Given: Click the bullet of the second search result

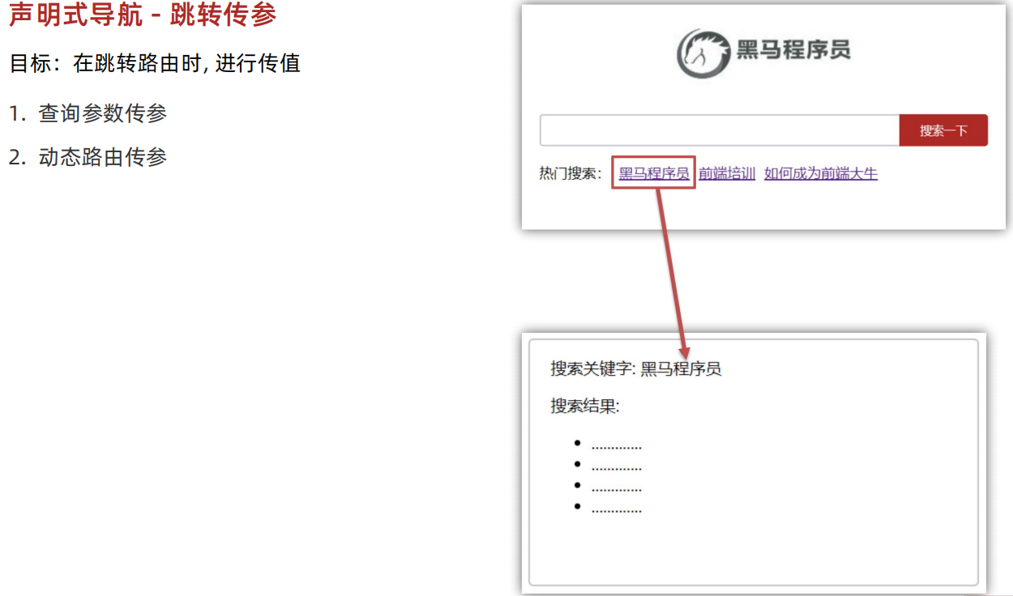Looking at the screenshot, I should click(577, 466).
